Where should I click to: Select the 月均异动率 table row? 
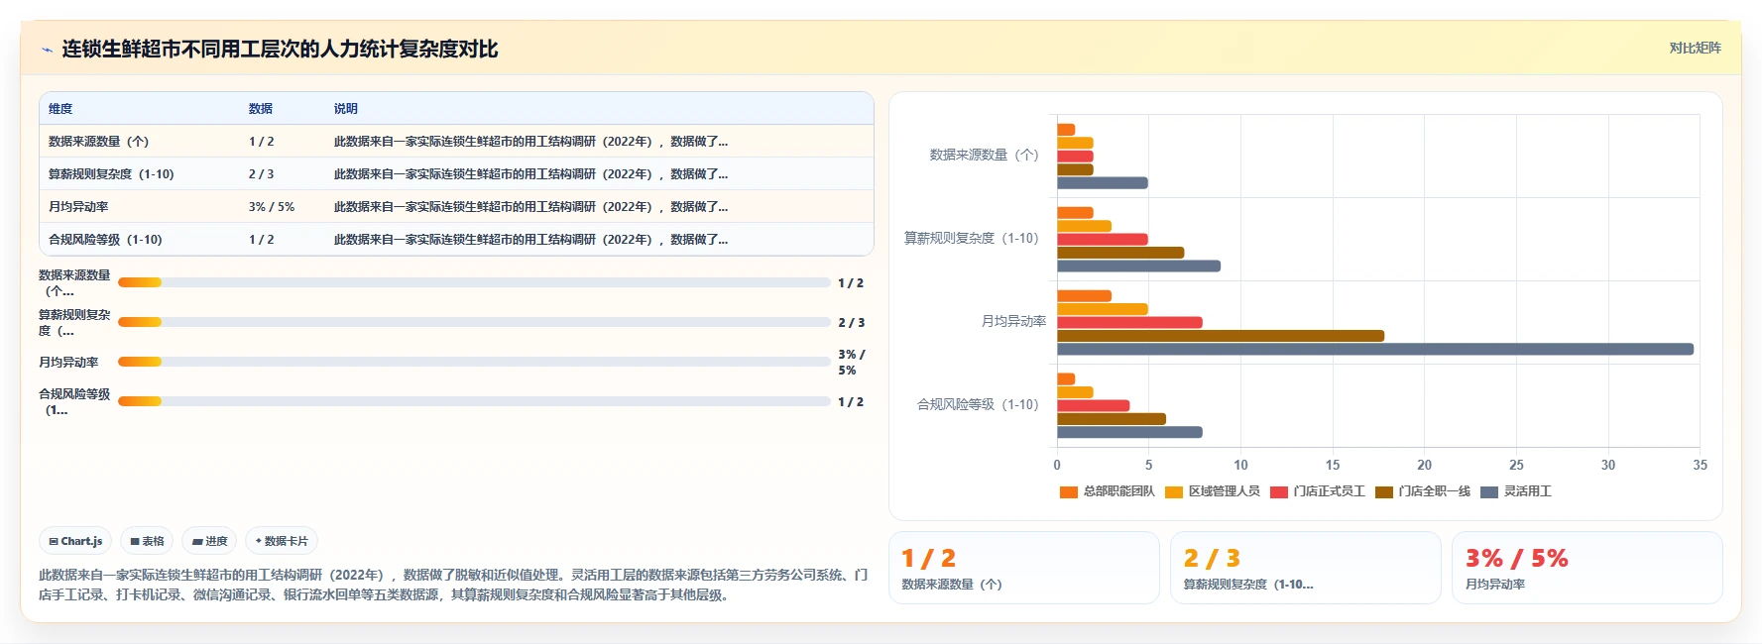pyautogui.click(x=456, y=207)
